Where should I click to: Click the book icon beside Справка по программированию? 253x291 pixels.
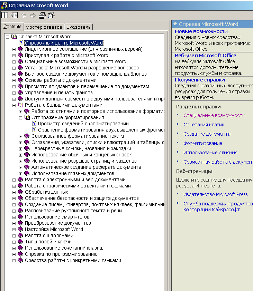pos(20,254)
